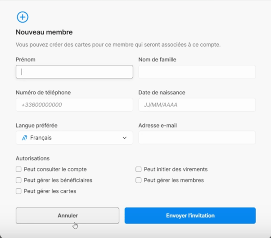Tick Peut gérer les bénéficiaires checkbox

click(x=18, y=180)
